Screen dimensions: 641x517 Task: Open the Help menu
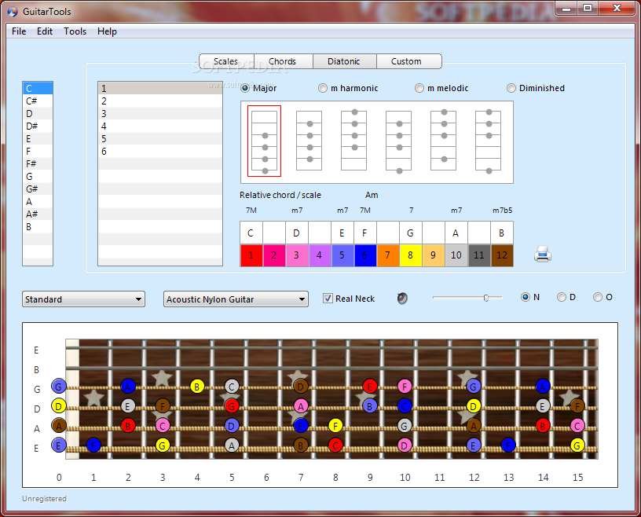pyautogui.click(x=107, y=31)
